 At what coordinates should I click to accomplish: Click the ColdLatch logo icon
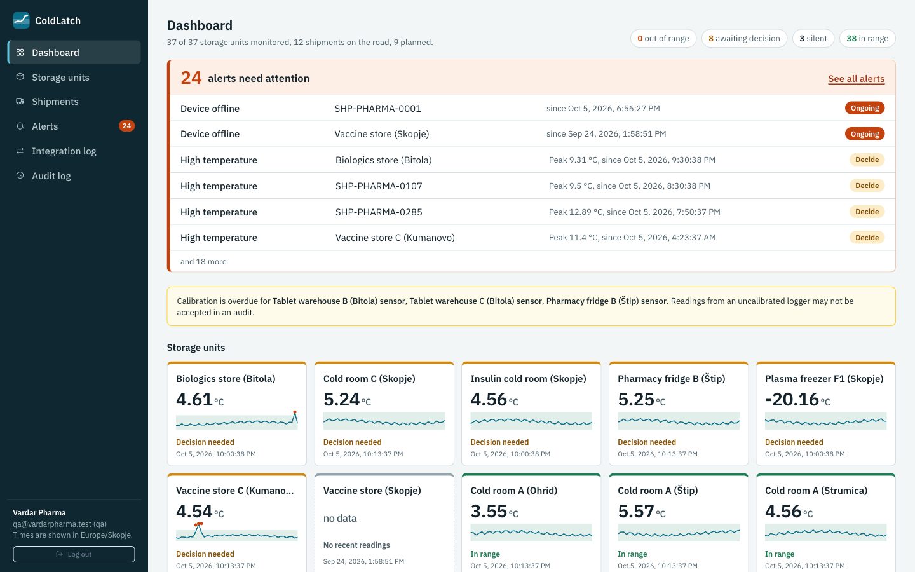[x=21, y=20]
